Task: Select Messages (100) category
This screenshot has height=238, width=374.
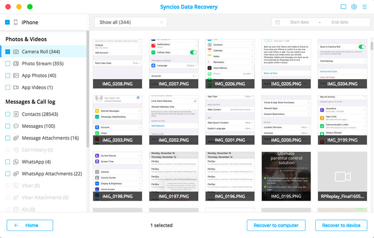Action: point(43,126)
